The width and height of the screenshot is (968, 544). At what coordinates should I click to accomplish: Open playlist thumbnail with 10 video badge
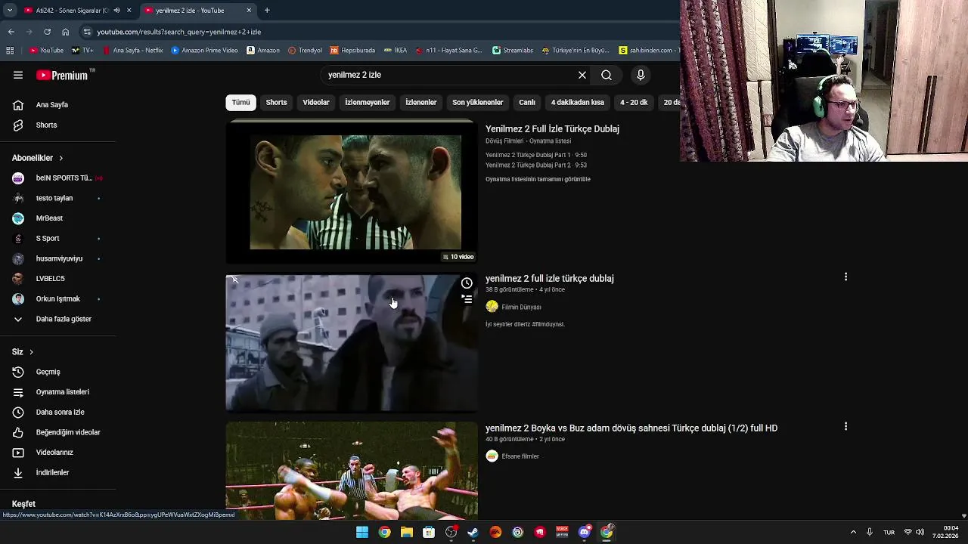pyautogui.click(x=352, y=192)
